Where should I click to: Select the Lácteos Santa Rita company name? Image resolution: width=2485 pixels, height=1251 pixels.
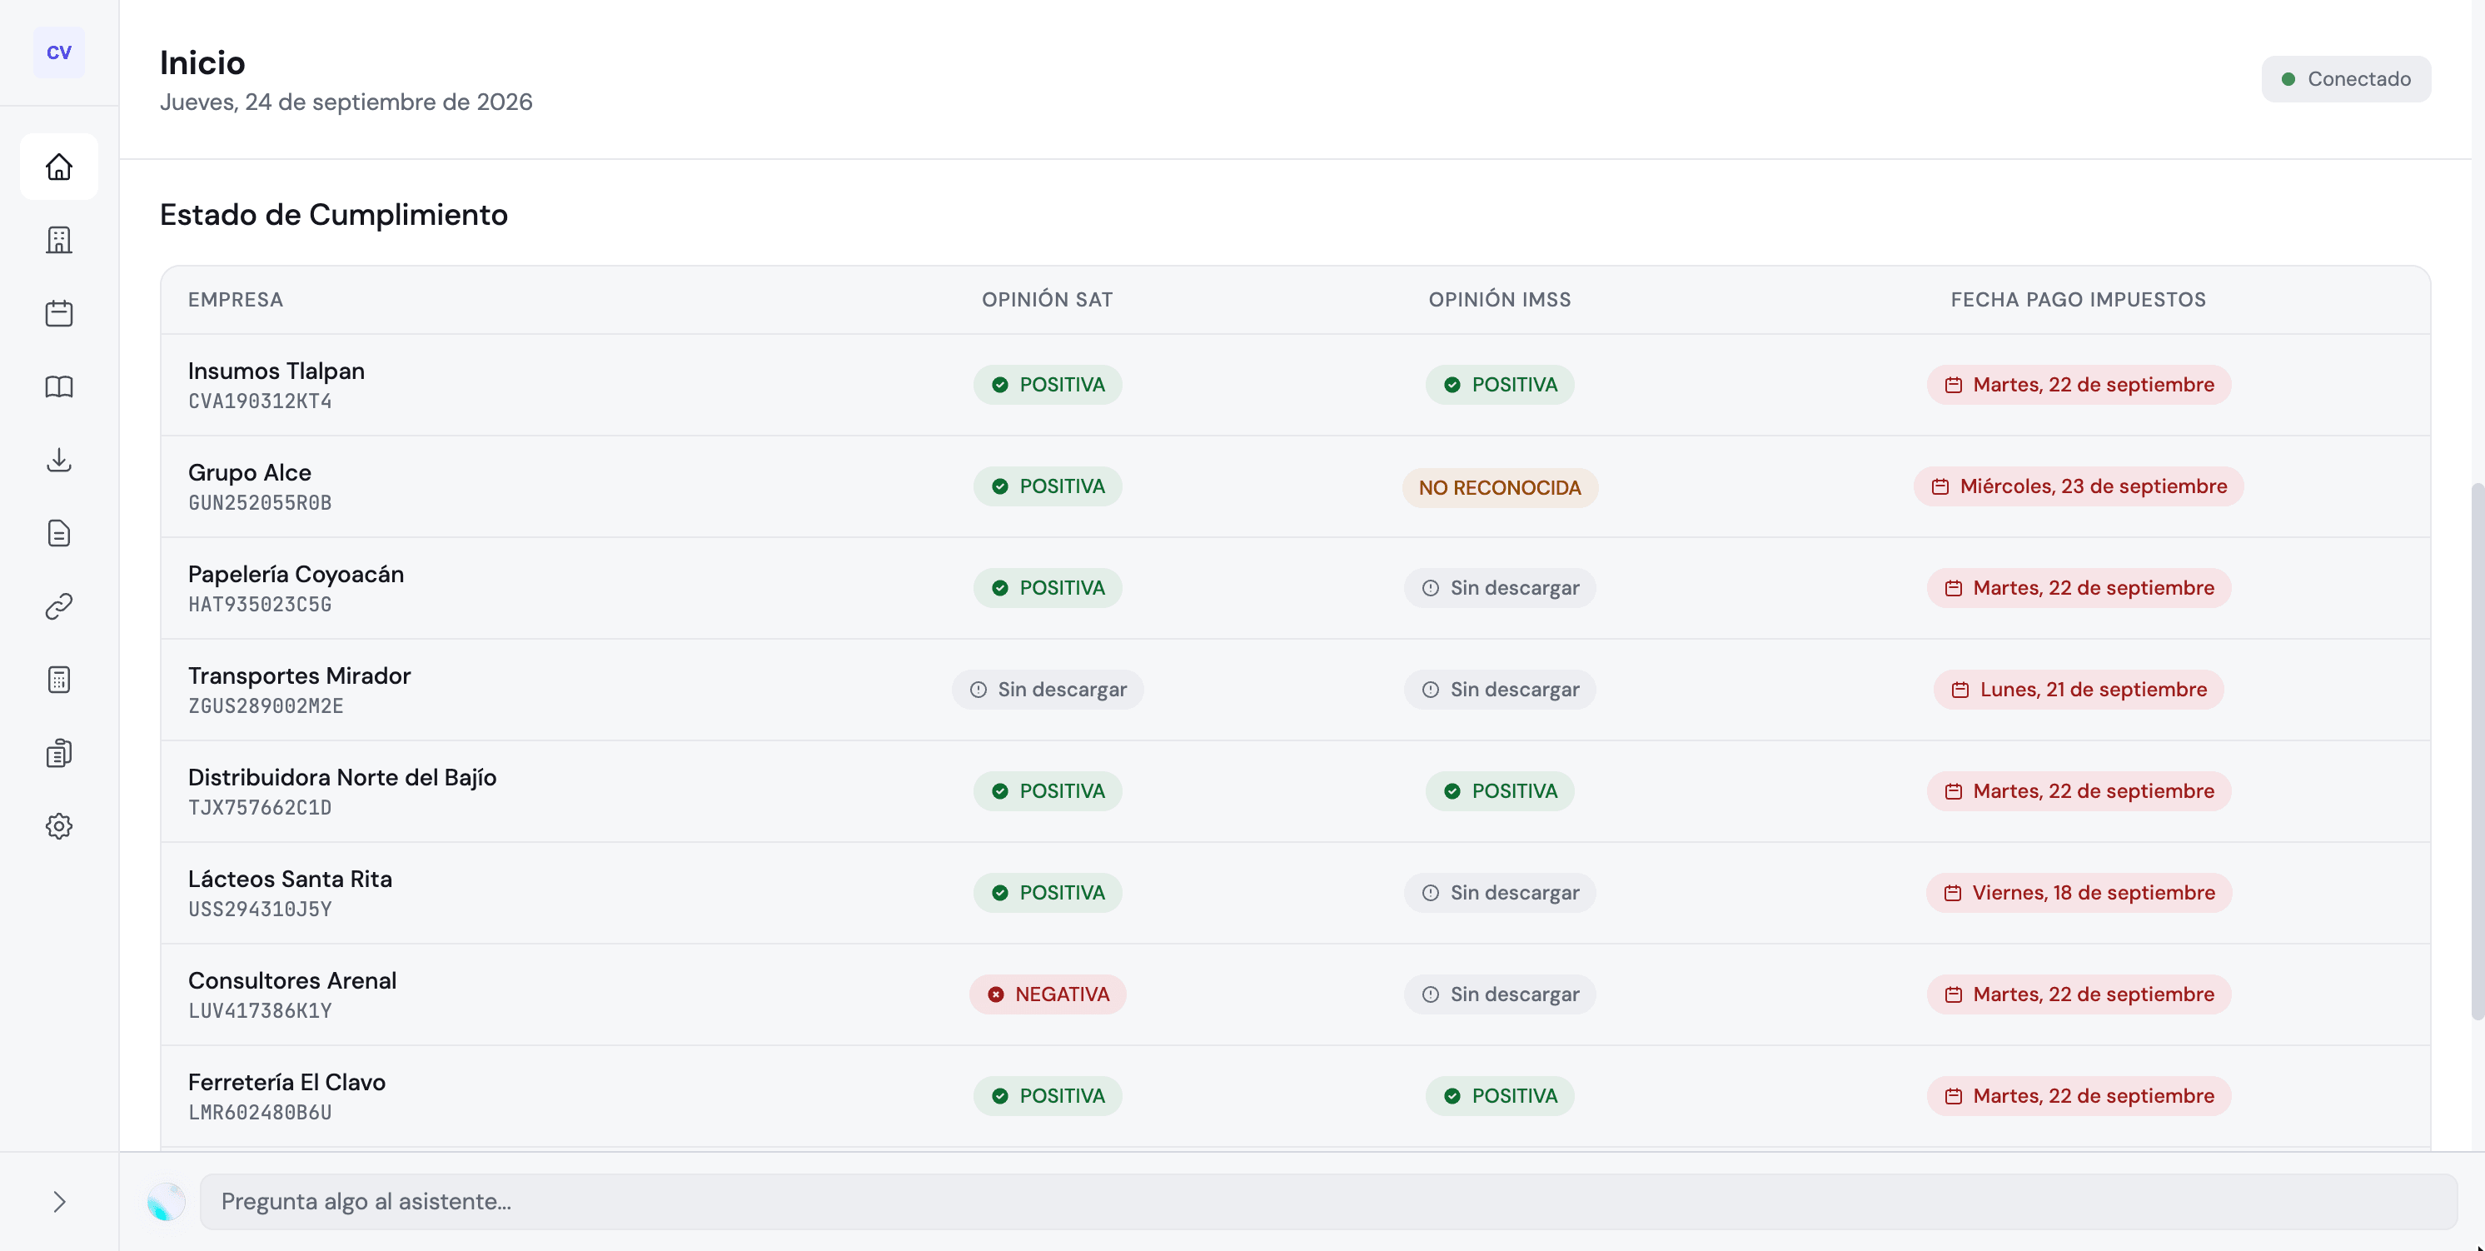pos(291,880)
